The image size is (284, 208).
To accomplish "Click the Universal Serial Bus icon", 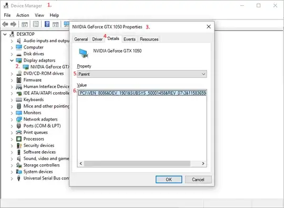I will tap(19, 179).
